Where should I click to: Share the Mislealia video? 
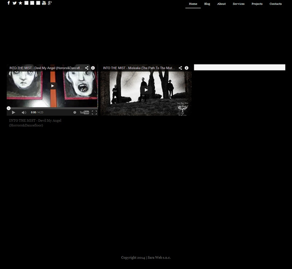click(180, 68)
